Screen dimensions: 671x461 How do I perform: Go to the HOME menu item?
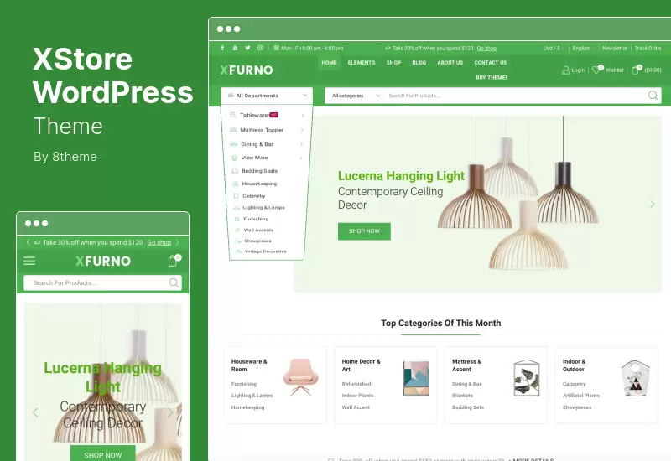pyautogui.click(x=329, y=62)
